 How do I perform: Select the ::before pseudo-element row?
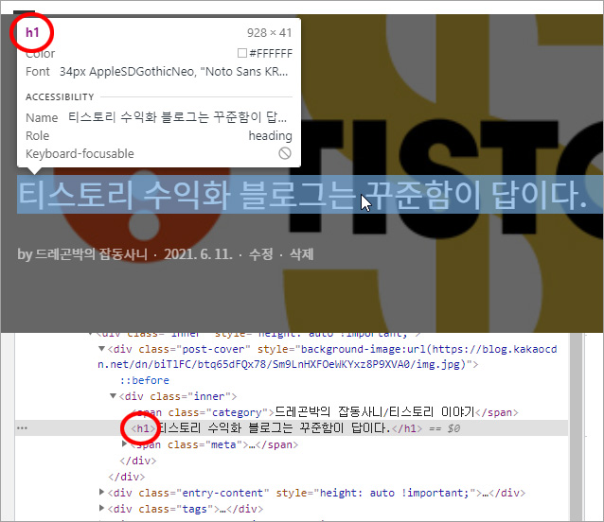(x=145, y=380)
